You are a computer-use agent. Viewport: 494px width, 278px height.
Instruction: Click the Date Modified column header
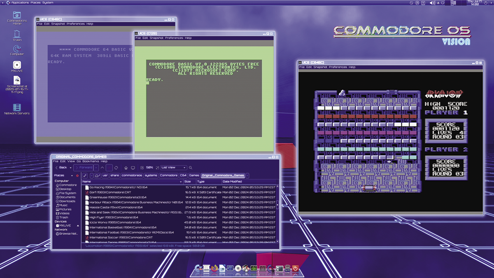(249, 182)
